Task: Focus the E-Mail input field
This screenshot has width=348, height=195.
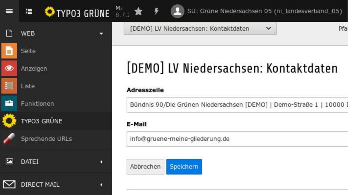Action: coord(237,139)
